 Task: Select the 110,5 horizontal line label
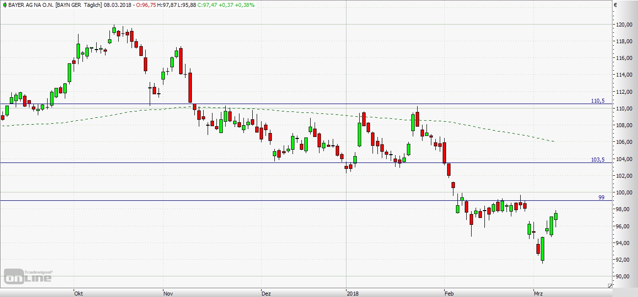(x=597, y=101)
